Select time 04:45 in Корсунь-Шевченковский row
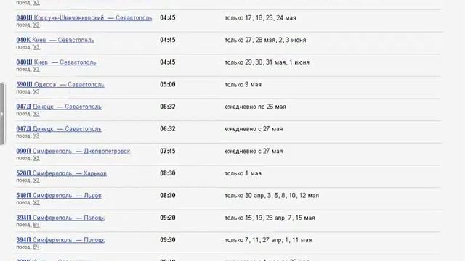465x261 pixels. 168,17
